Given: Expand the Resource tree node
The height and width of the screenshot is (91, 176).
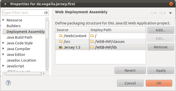Looking at the screenshot, I should [3, 20].
